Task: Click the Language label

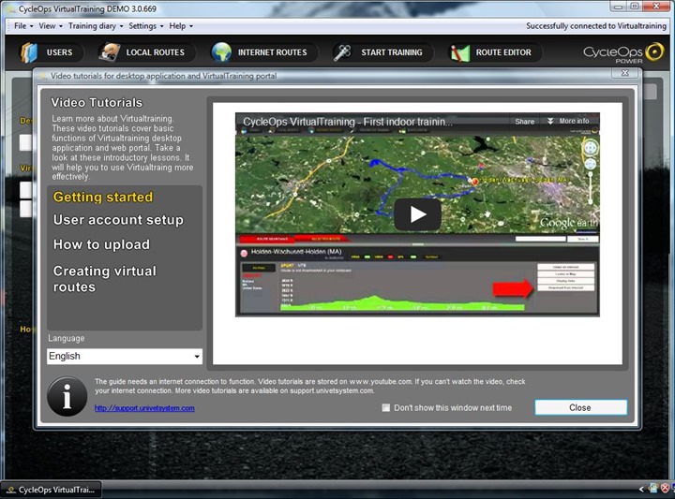Action: (67, 338)
